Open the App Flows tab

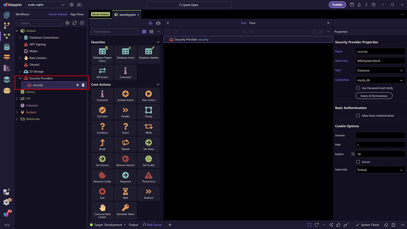pyautogui.click(x=77, y=14)
